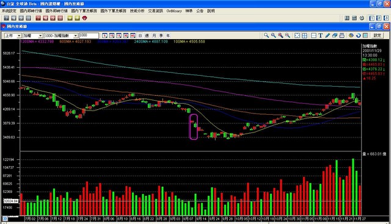Click the four-pane grid layout icon

(304, 35)
